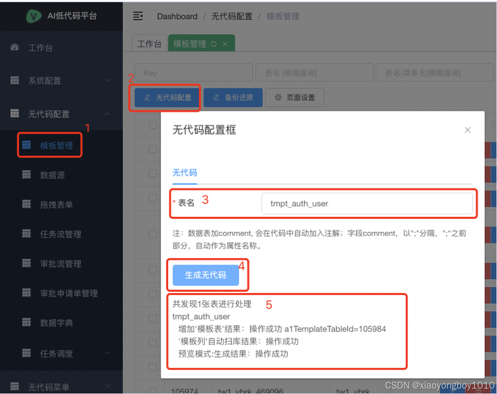Click the 备份还原 button

click(233, 97)
